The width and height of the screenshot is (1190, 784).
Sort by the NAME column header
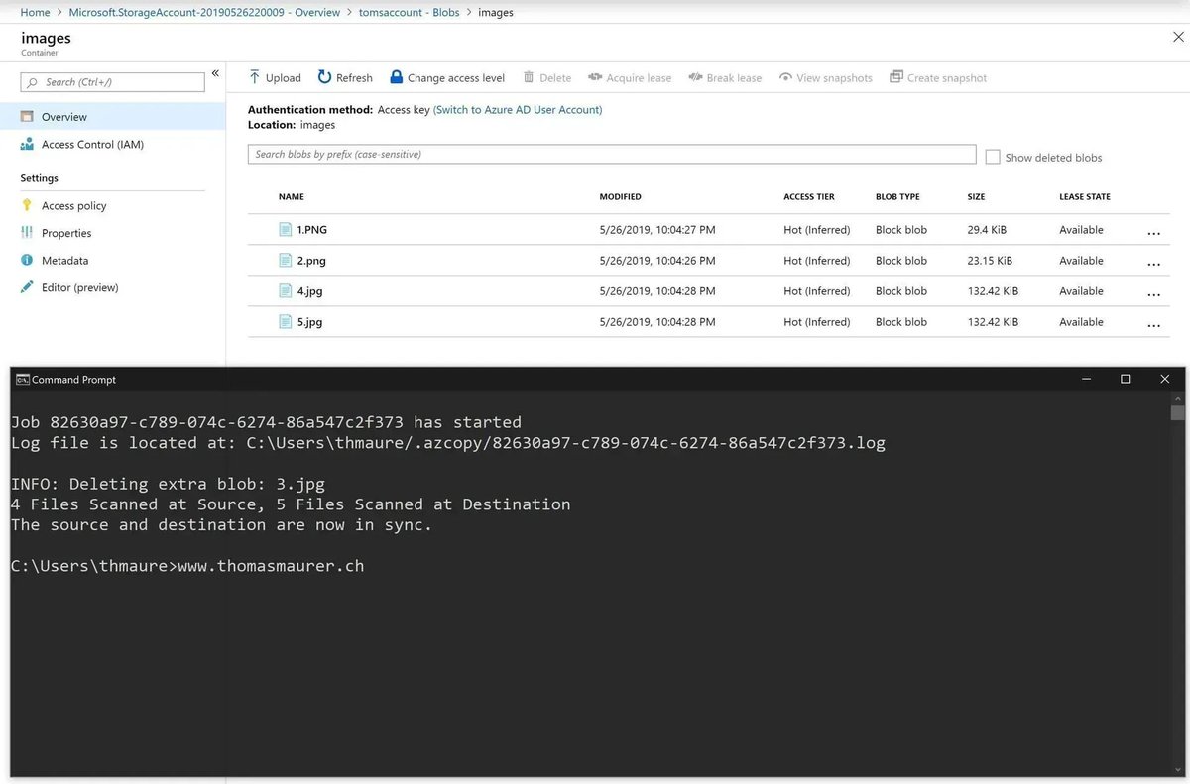pos(291,196)
